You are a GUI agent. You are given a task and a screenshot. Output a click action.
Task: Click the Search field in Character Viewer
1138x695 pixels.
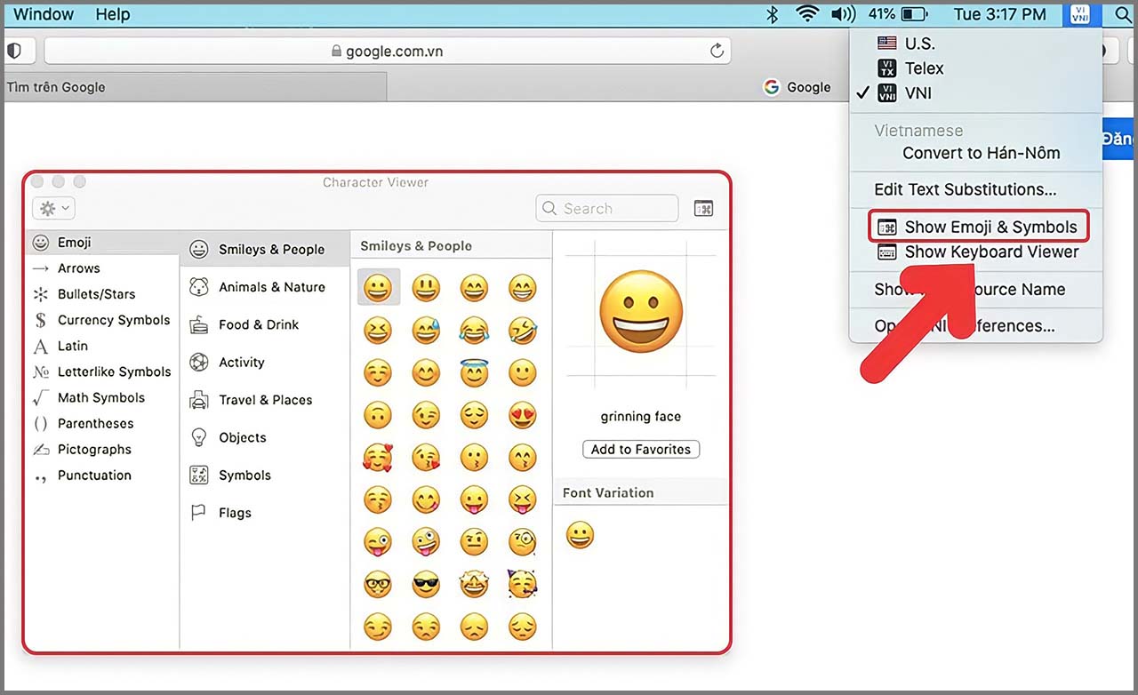607,208
